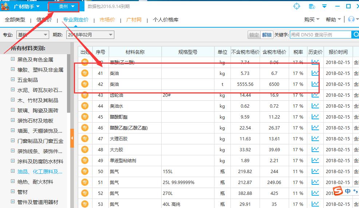Open history chart for 氮气 155L
Image resolution: width=359 pixels, height=208 pixels.
tap(315, 171)
